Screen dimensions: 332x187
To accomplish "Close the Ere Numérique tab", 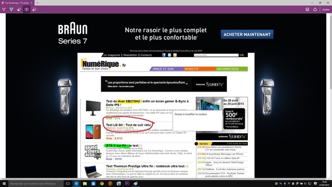I will pos(31,3).
